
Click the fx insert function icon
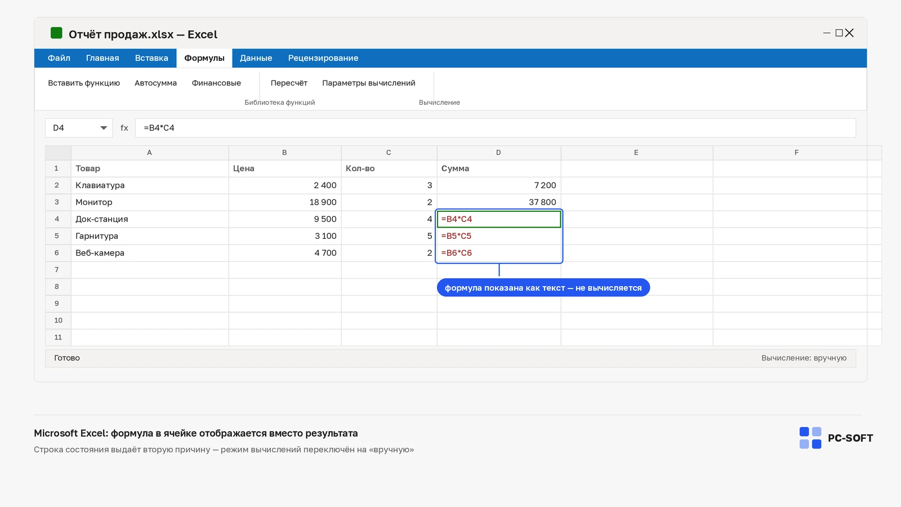click(x=124, y=128)
